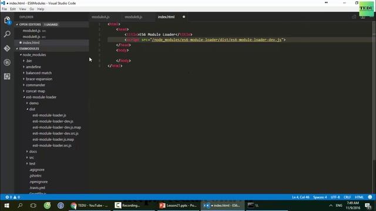The width and height of the screenshot is (376, 211).
Task: Open es6-module-loader.js.map file
Action: click(53, 139)
